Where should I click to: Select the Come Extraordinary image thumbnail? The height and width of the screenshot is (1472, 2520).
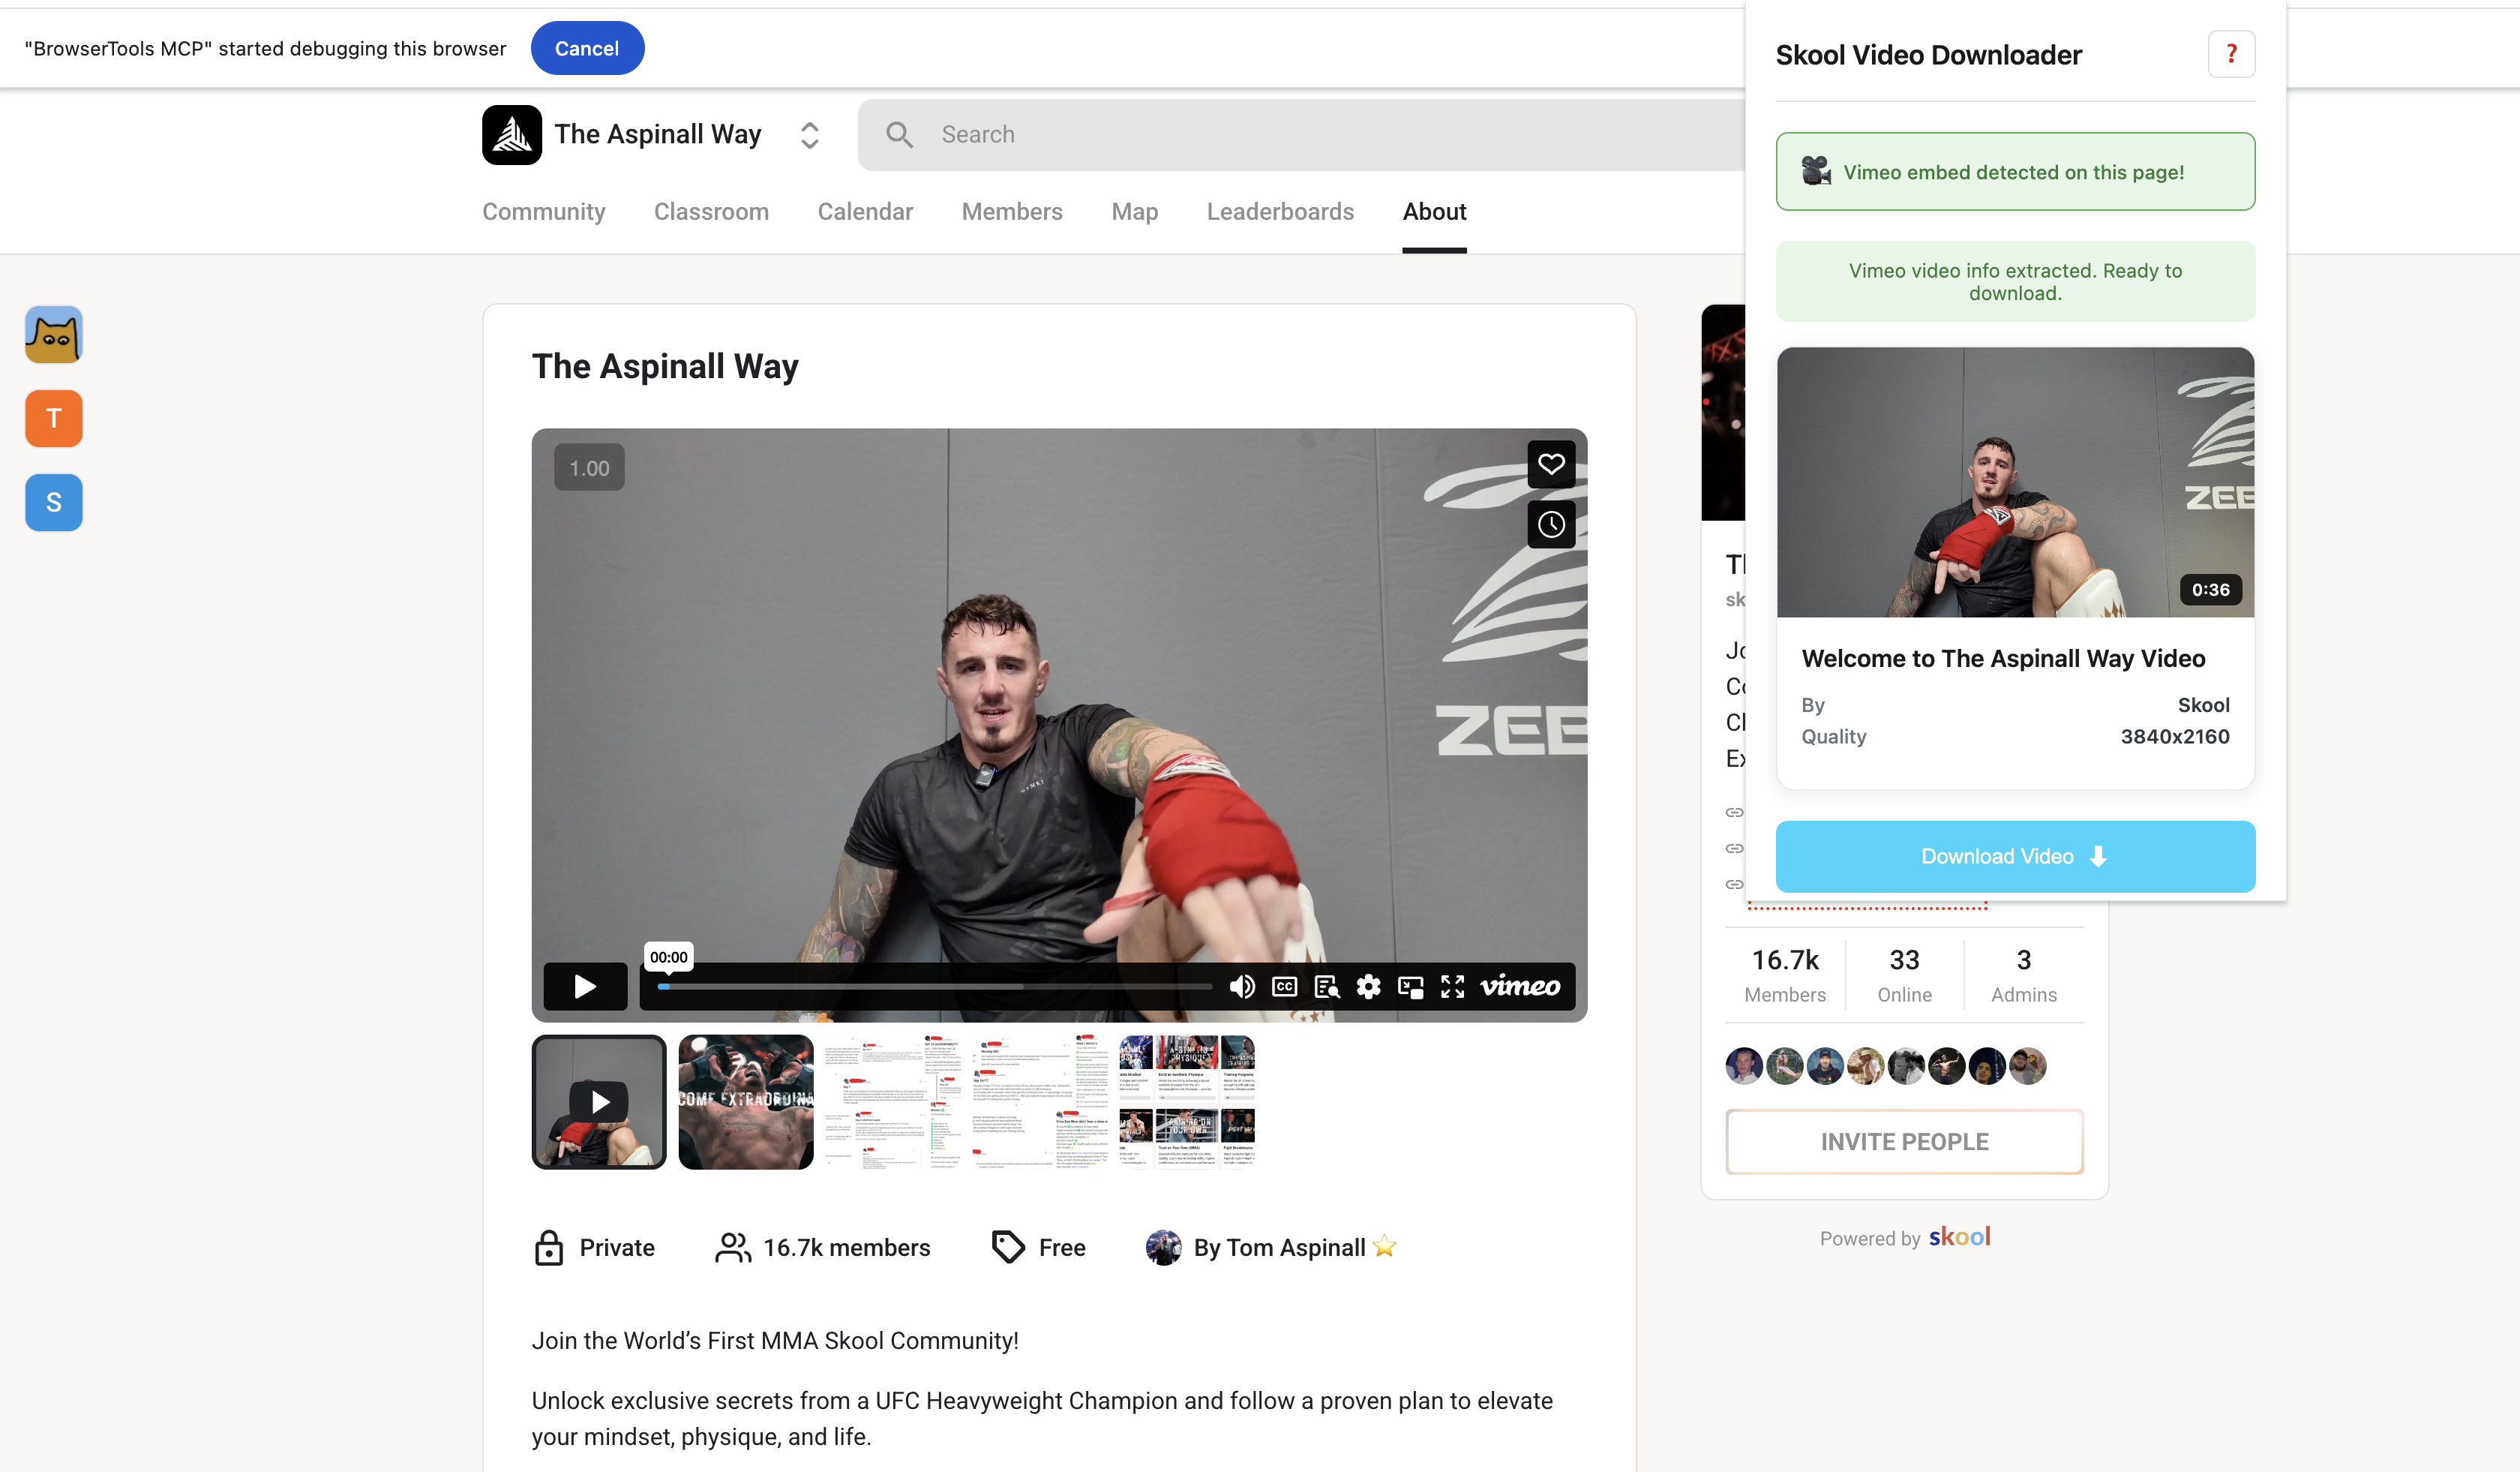746,1102
